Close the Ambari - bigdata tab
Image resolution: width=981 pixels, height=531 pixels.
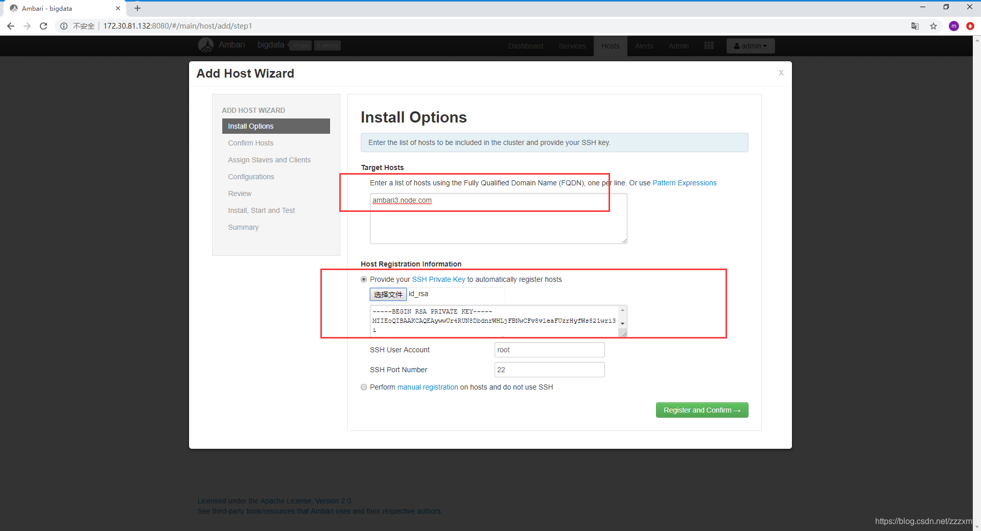click(x=118, y=8)
